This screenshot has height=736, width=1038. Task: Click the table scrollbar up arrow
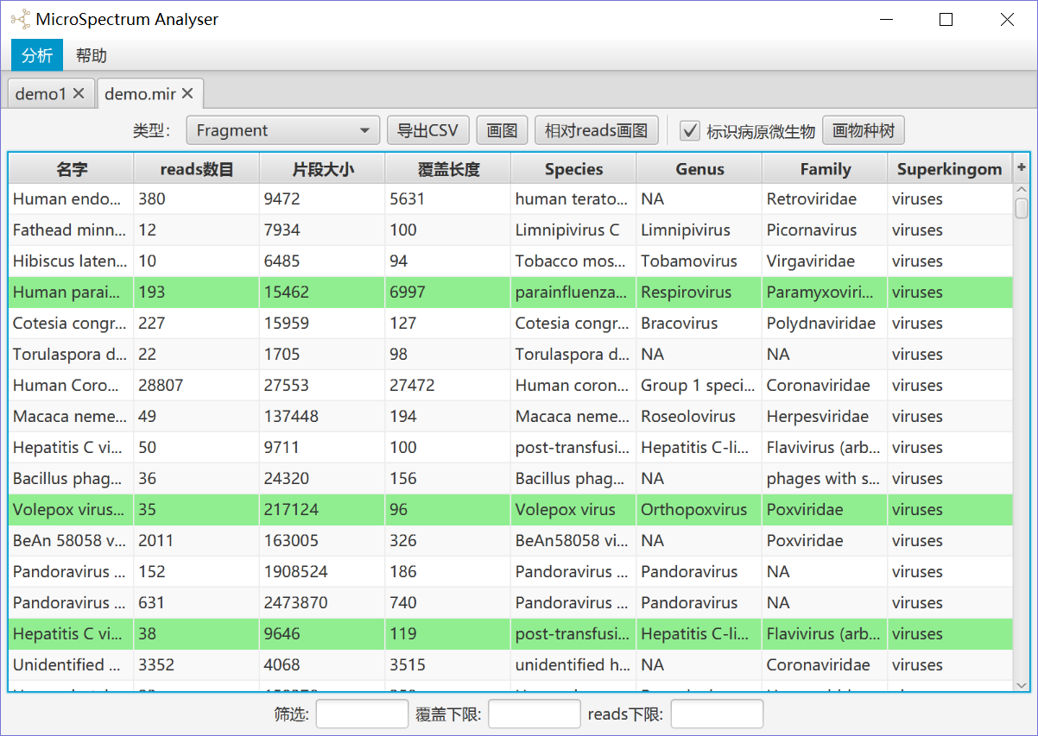[x=1022, y=190]
